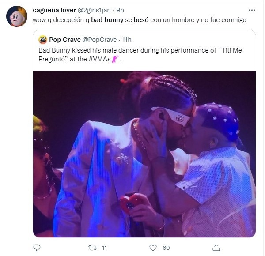Open the share icon below the tweet

(x=216, y=248)
